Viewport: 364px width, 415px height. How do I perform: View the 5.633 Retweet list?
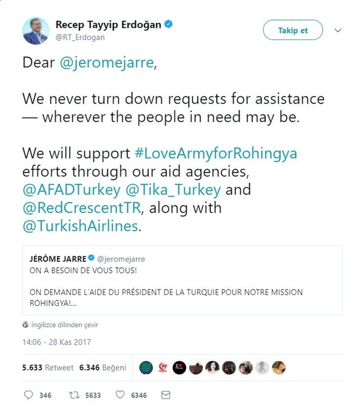tap(47, 368)
